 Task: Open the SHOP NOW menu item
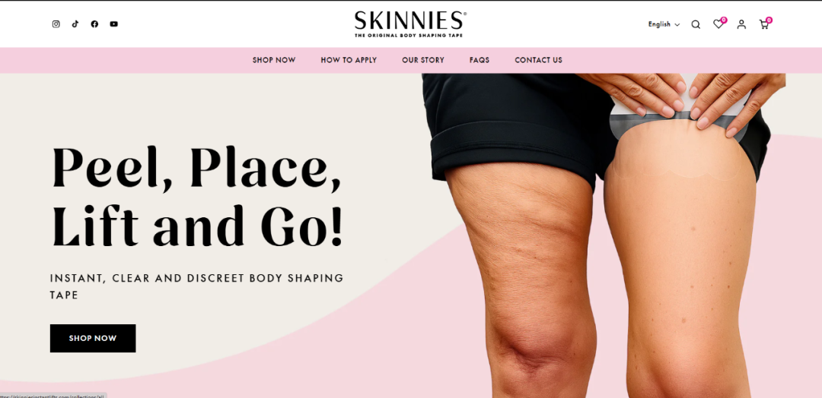tap(274, 60)
